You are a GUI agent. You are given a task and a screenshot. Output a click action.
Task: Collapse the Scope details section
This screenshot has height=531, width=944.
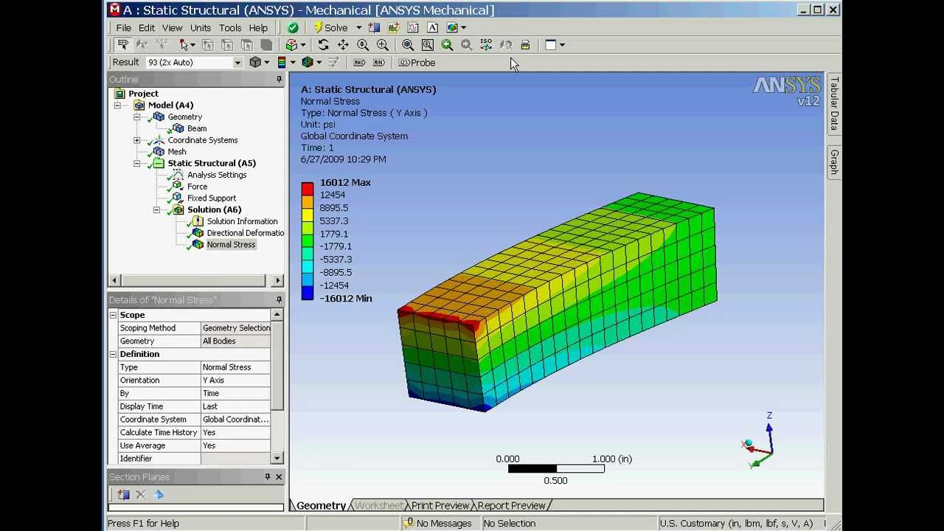113,315
